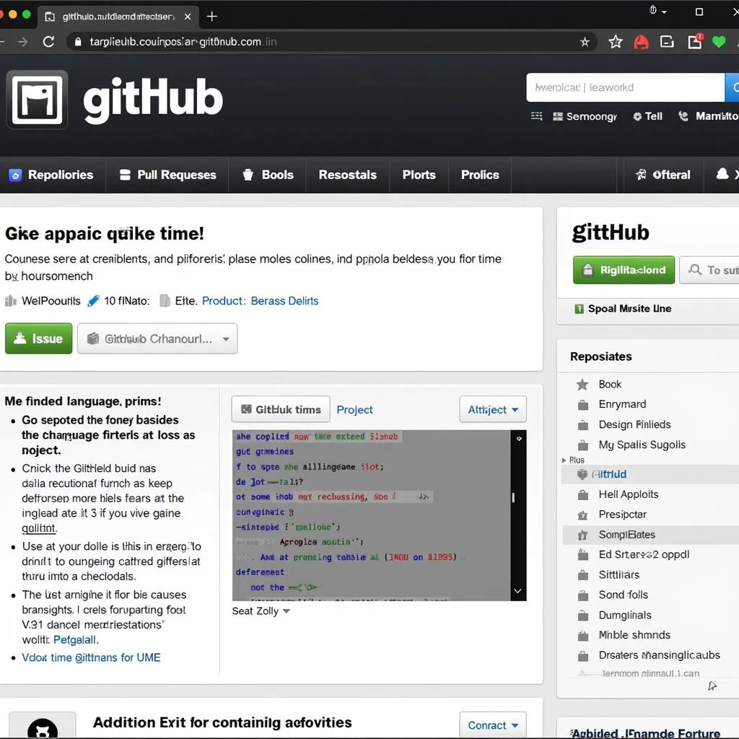
Task: Click the cursor icon below repository list
Action: [x=712, y=686]
